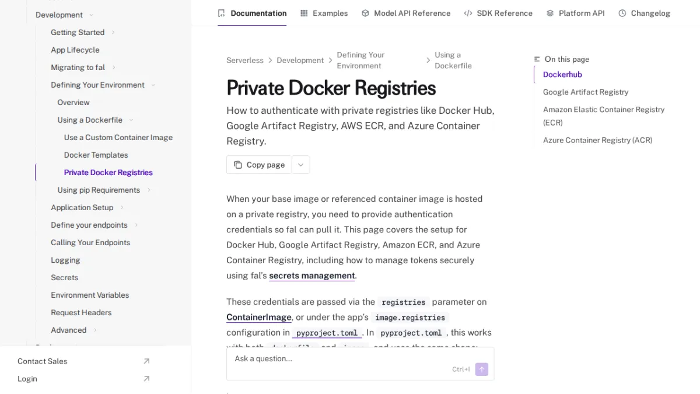The height and width of the screenshot is (394, 700).
Task: Switch to Model API Reference tab
Action: click(x=406, y=13)
